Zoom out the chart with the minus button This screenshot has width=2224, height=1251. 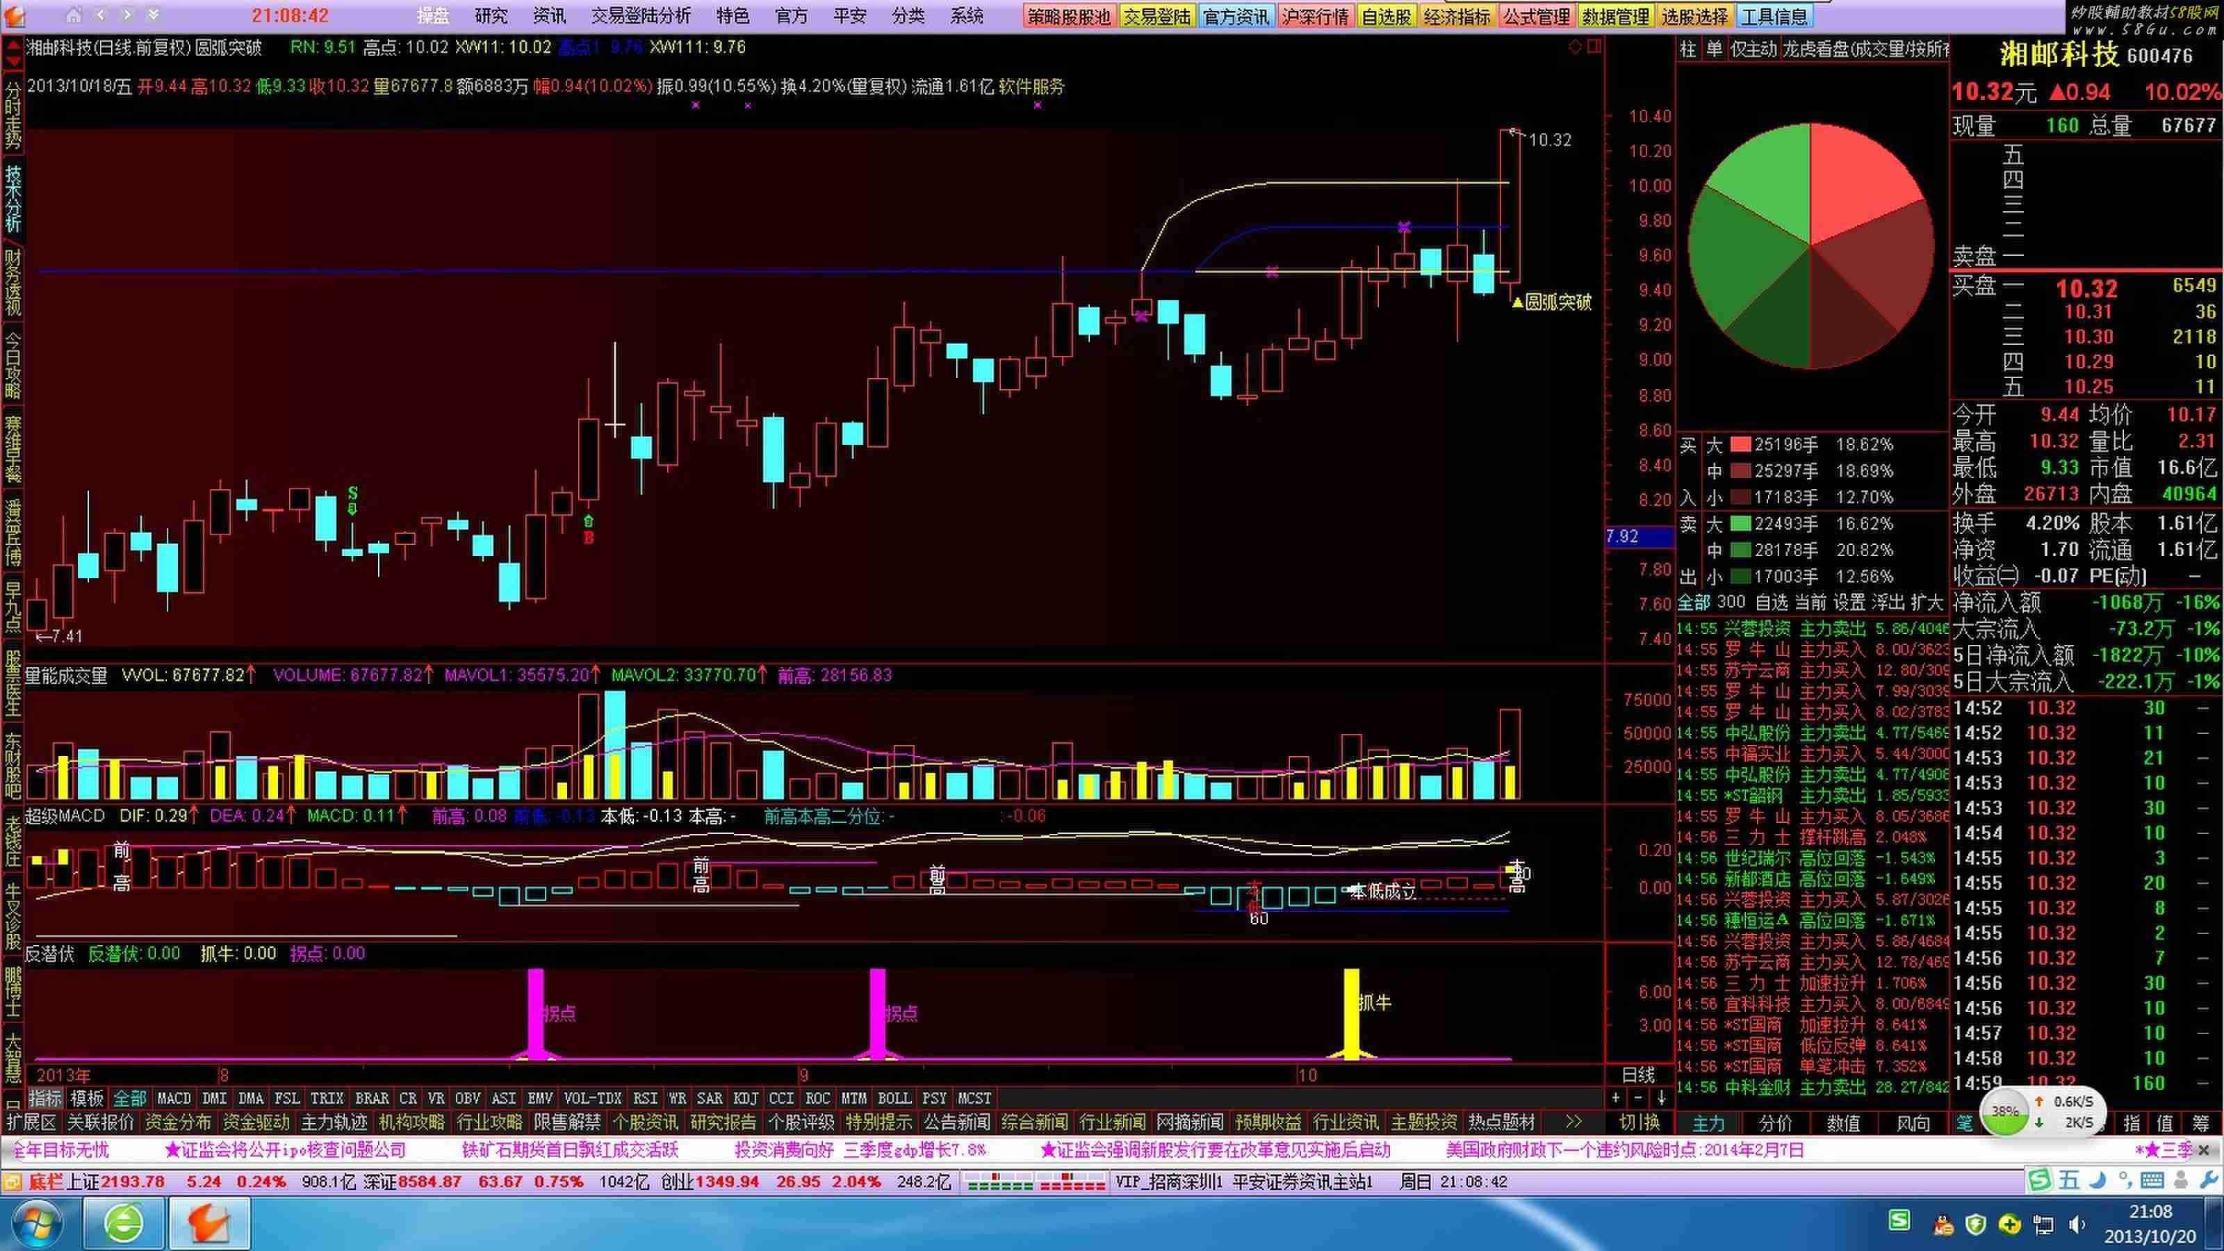coord(1638,1097)
